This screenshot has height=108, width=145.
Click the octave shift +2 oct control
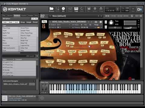(44, 92)
